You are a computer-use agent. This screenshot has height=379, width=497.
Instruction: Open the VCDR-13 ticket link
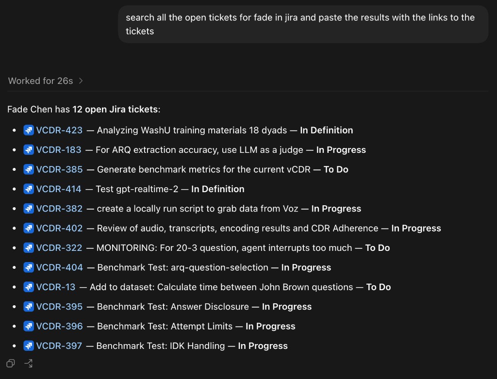click(x=56, y=287)
